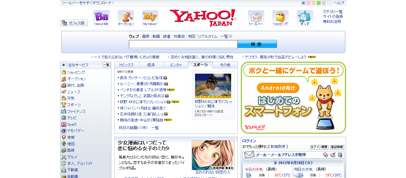Open the swimmer news photo thumbnail
406x178 pixels.
(x=213, y=86)
